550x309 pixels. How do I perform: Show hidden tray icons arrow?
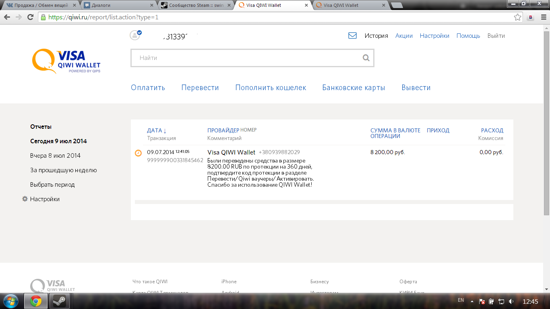(472, 301)
